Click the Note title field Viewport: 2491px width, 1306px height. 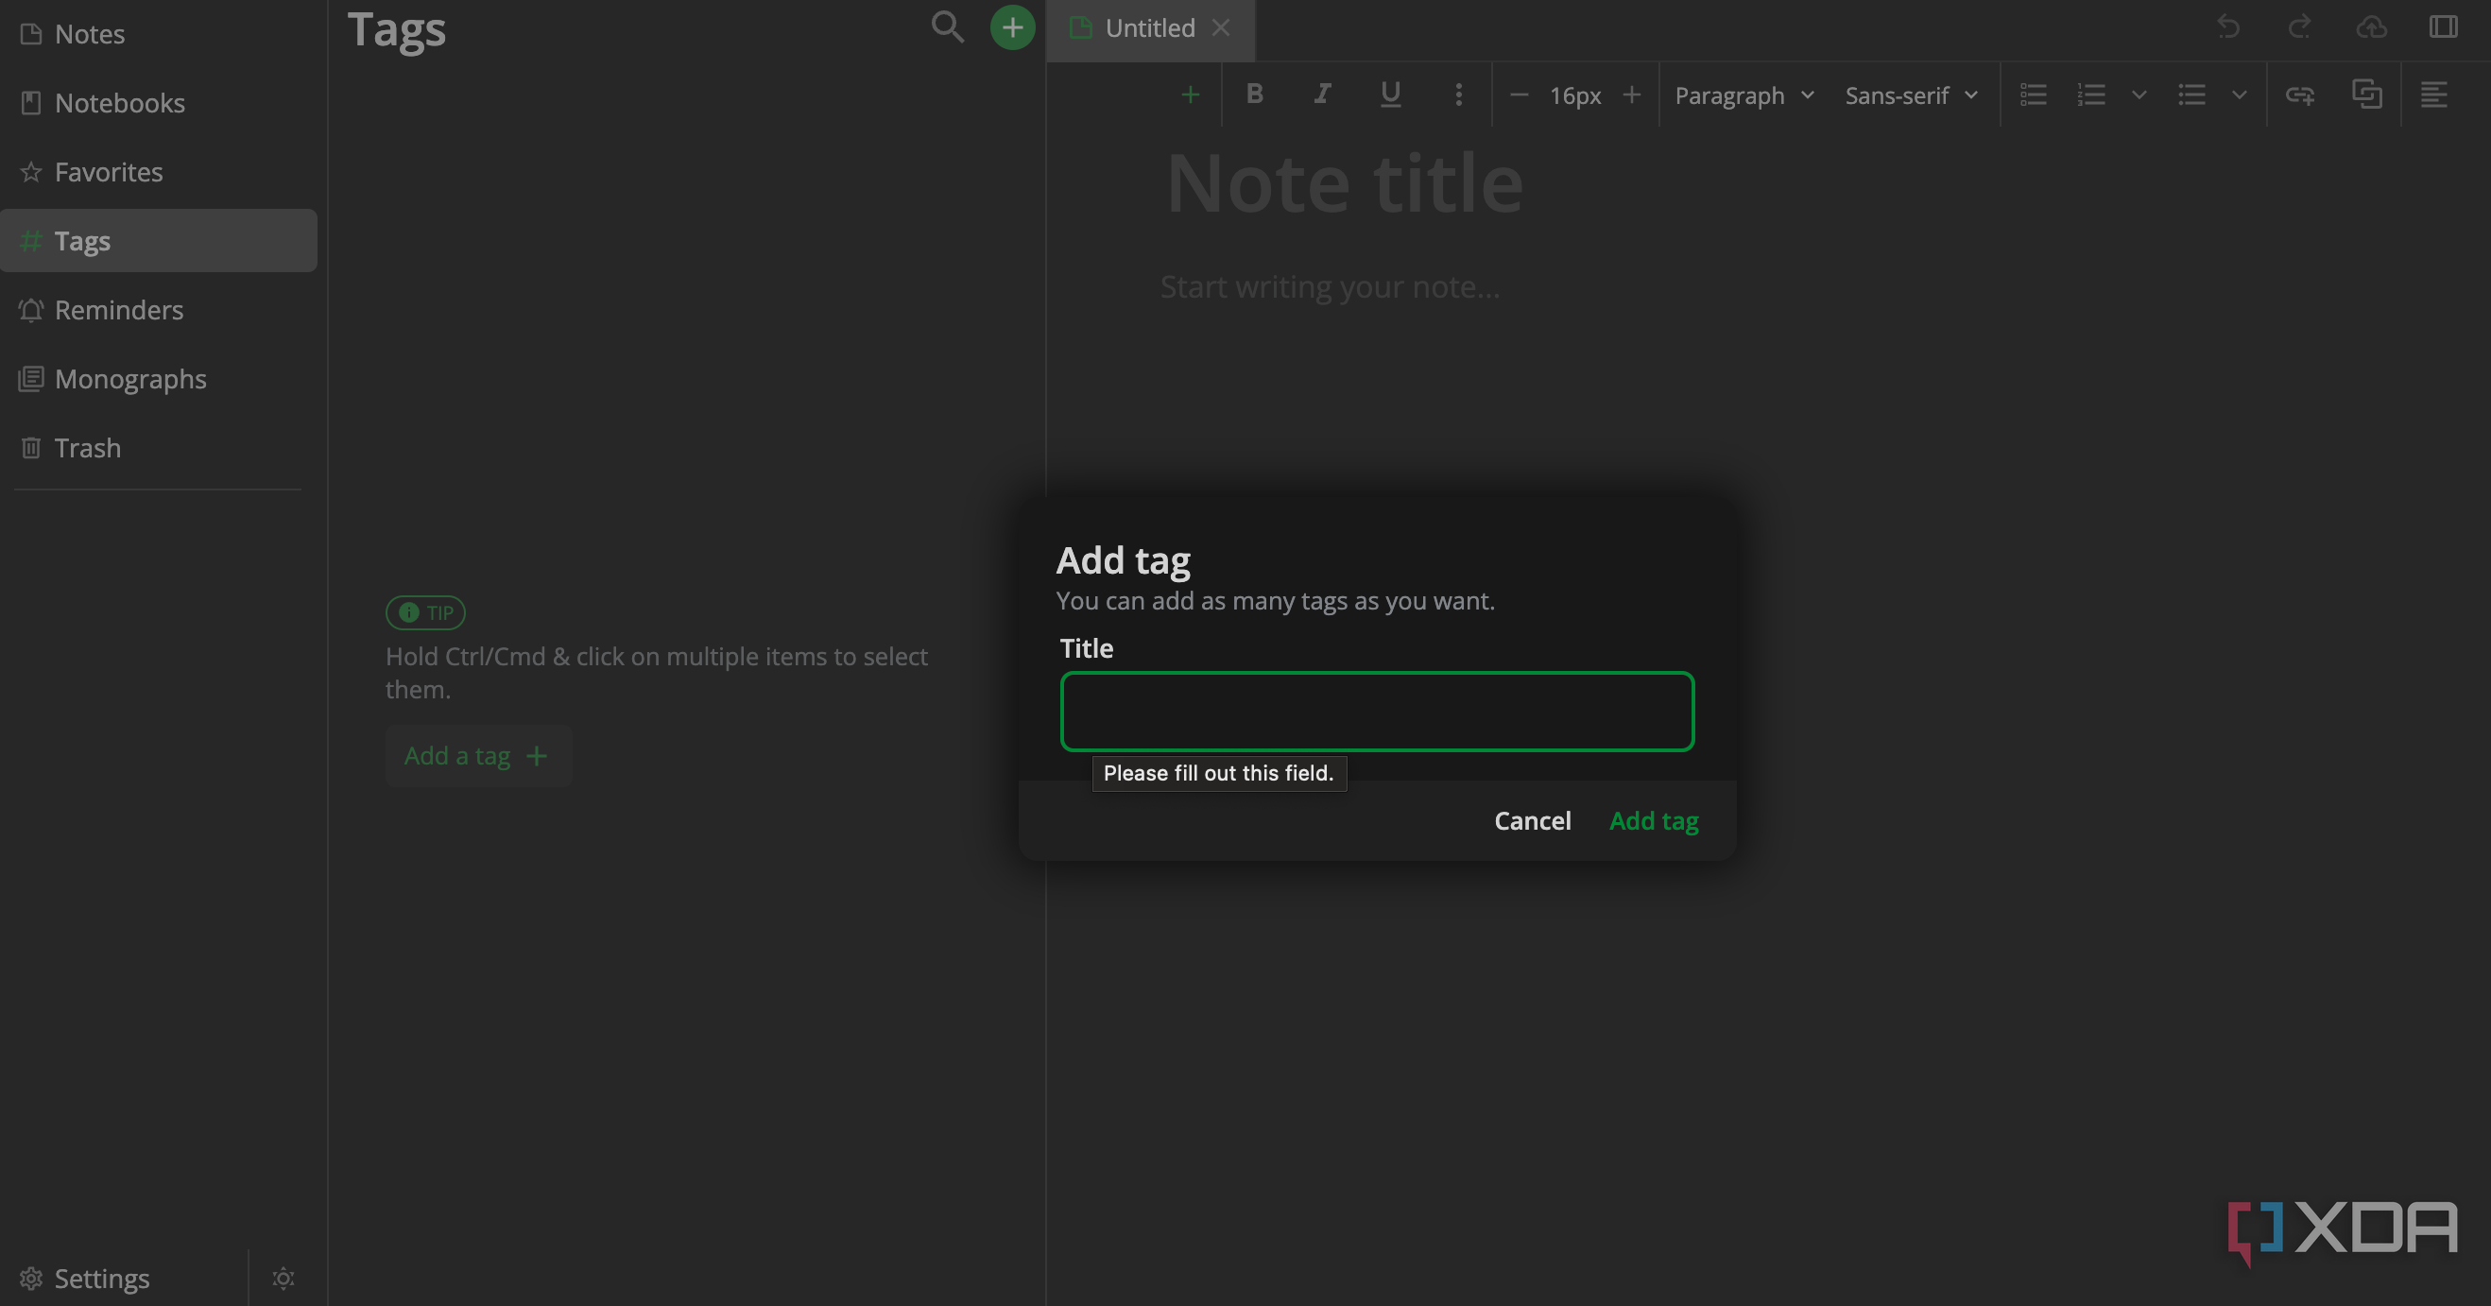pyautogui.click(x=1344, y=181)
